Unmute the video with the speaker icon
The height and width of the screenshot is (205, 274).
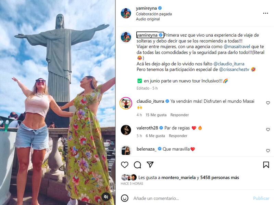click(106, 196)
